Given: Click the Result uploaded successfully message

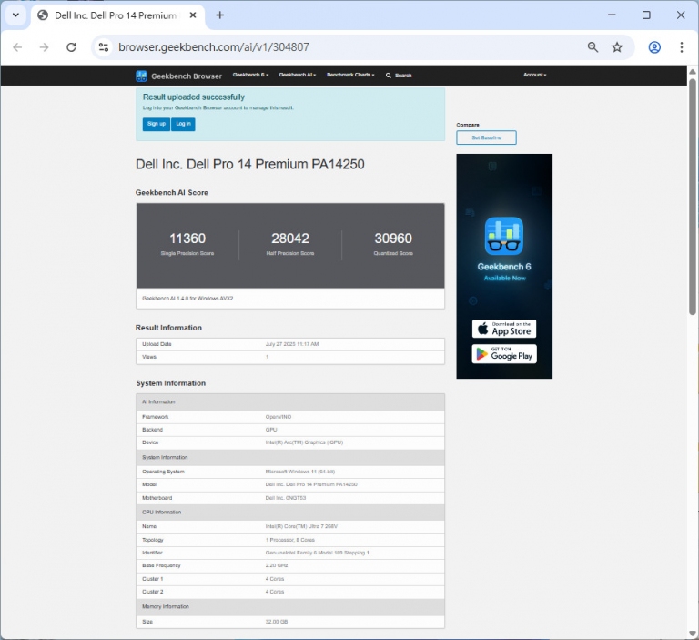Looking at the screenshot, I should pos(194,97).
